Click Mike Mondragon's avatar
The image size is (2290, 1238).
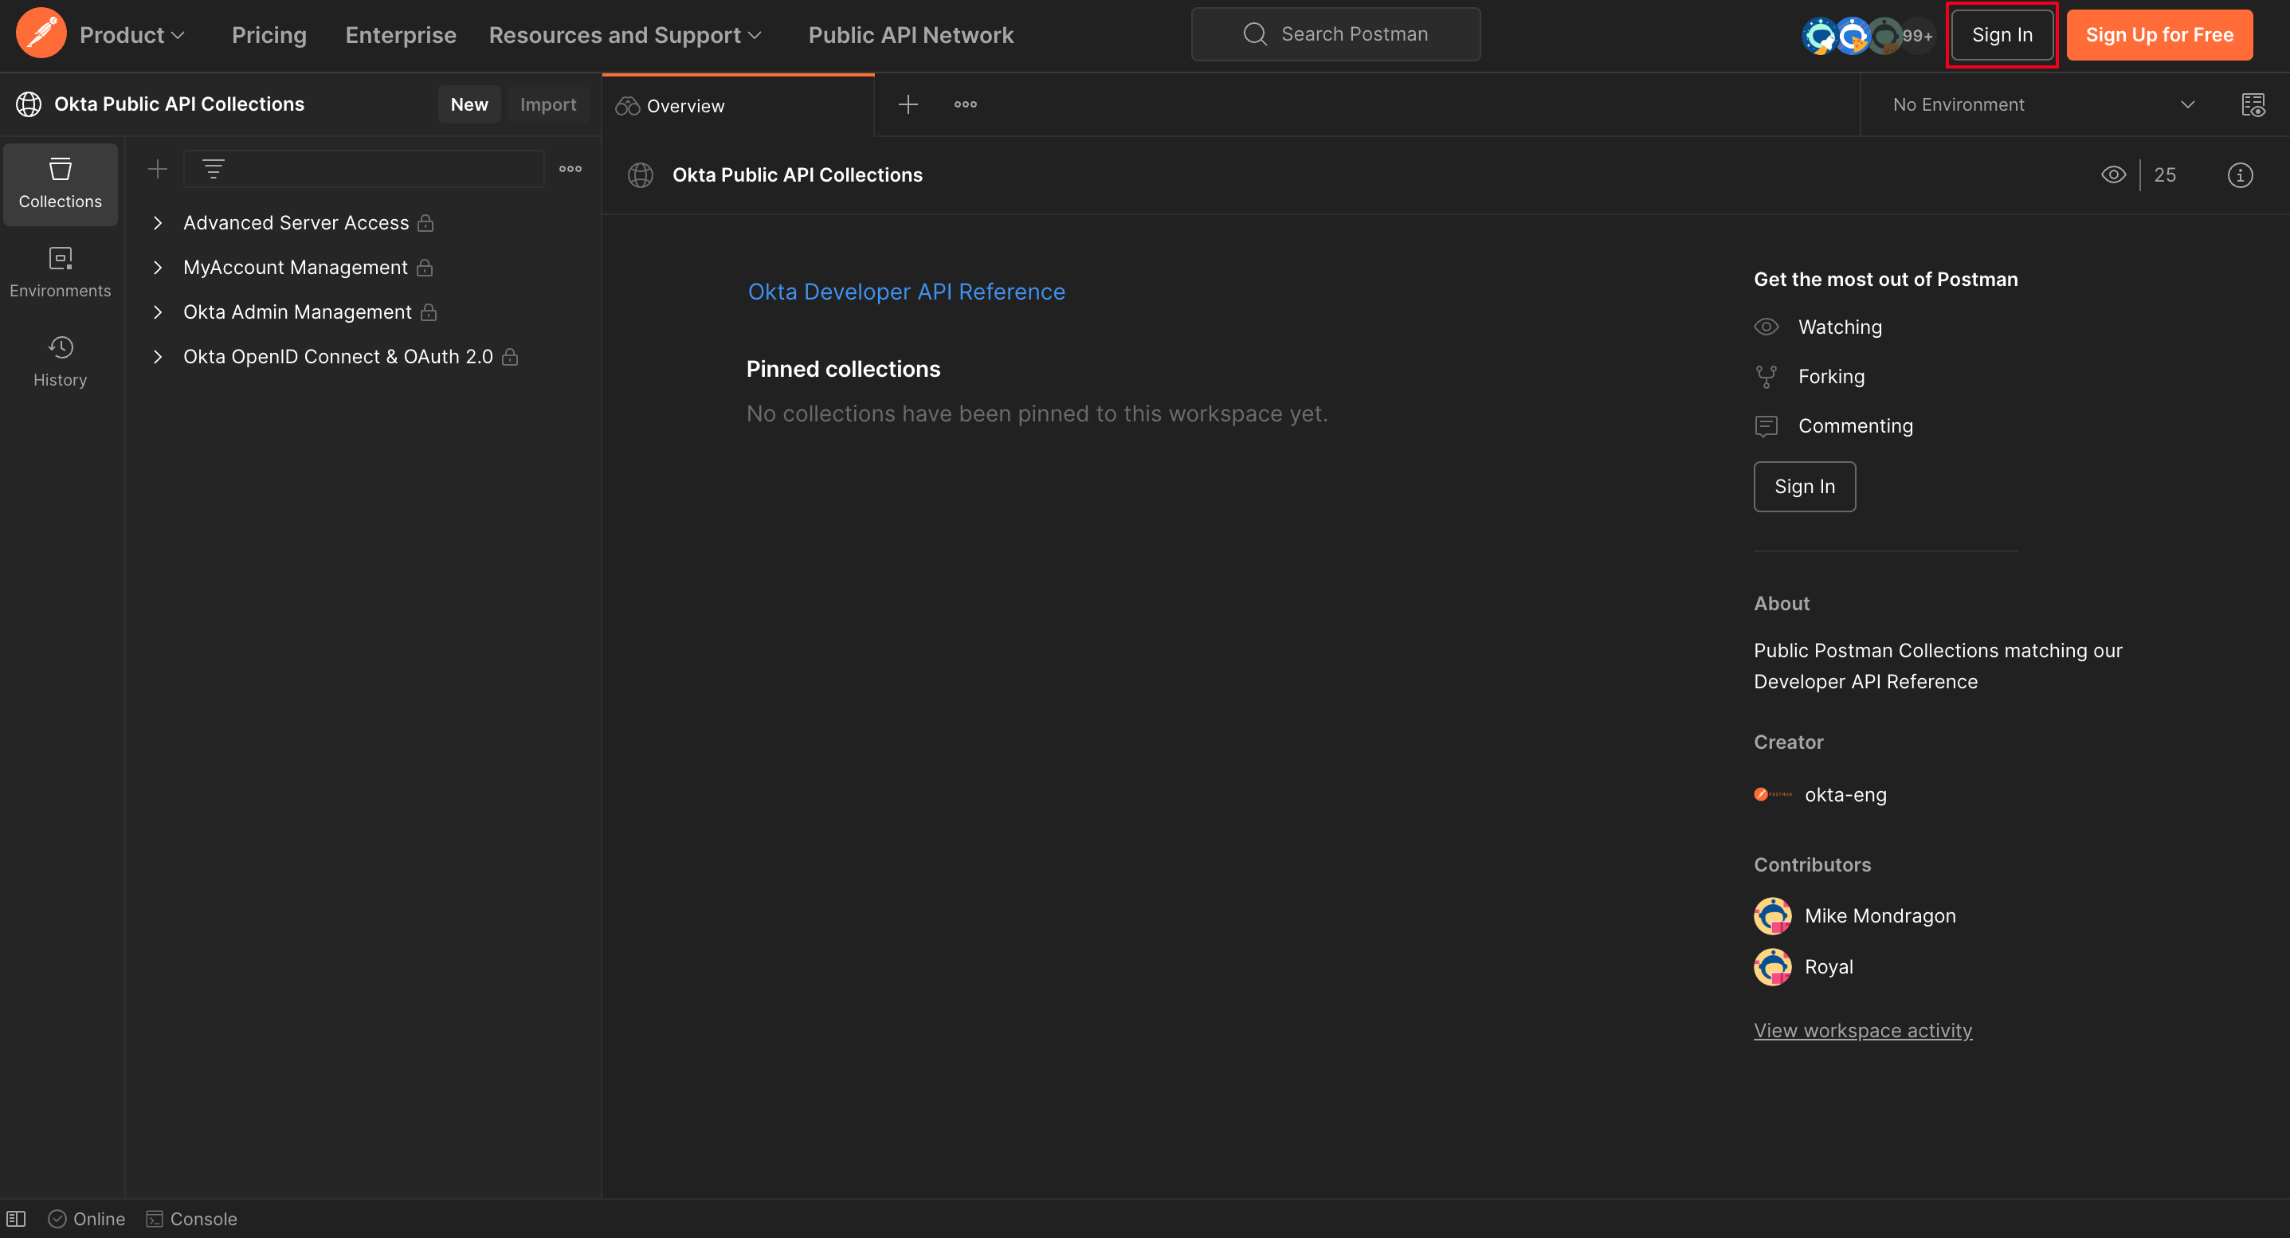point(1772,915)
